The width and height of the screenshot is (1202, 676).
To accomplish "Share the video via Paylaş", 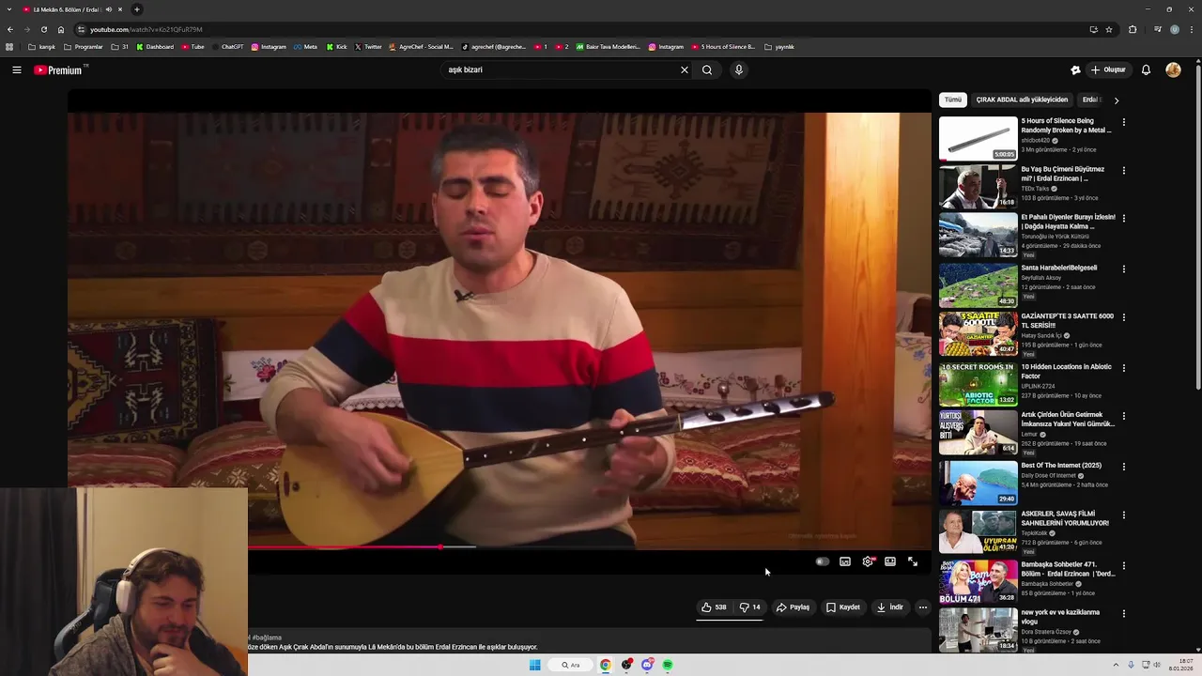I will coord(793,607).
